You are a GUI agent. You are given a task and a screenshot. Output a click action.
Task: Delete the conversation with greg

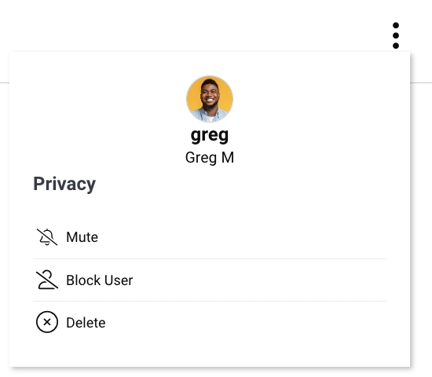(210, 322)
